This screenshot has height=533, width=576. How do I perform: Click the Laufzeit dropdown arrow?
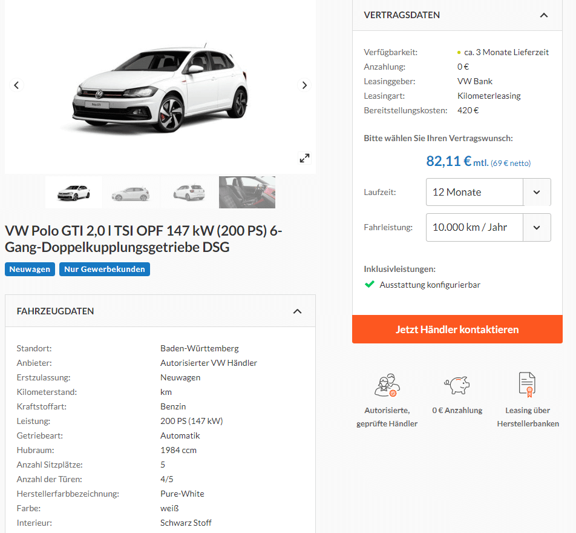pos(537,192)
